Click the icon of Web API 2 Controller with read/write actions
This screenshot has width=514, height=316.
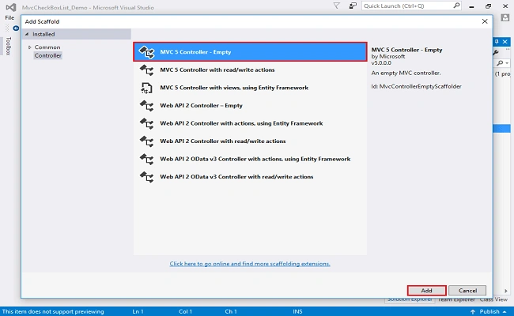(x=146, y=141)
